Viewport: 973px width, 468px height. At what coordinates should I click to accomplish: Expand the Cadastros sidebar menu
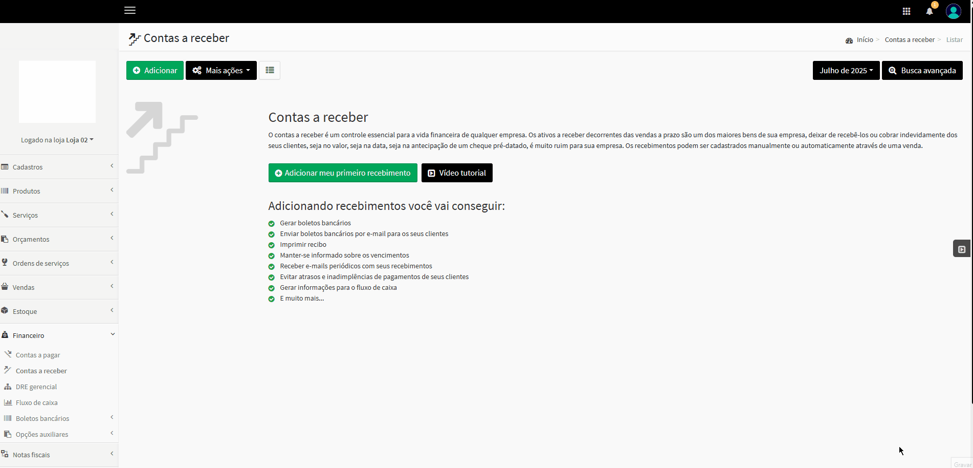[59, 167]
